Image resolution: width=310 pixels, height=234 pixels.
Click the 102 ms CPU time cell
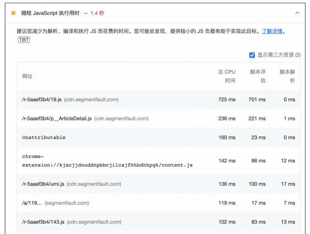tap(227, 222)
